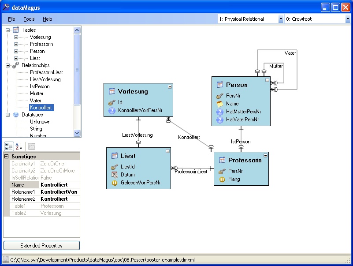Click the Person table icon in diagram
This screenshot has width=353, height=266.
pyautogui.click(x=220, y=85)
